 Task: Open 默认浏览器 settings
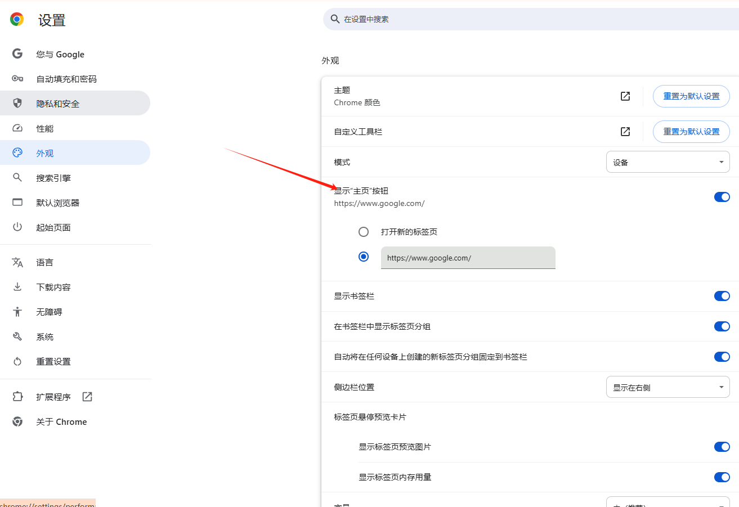coord(75,203)
